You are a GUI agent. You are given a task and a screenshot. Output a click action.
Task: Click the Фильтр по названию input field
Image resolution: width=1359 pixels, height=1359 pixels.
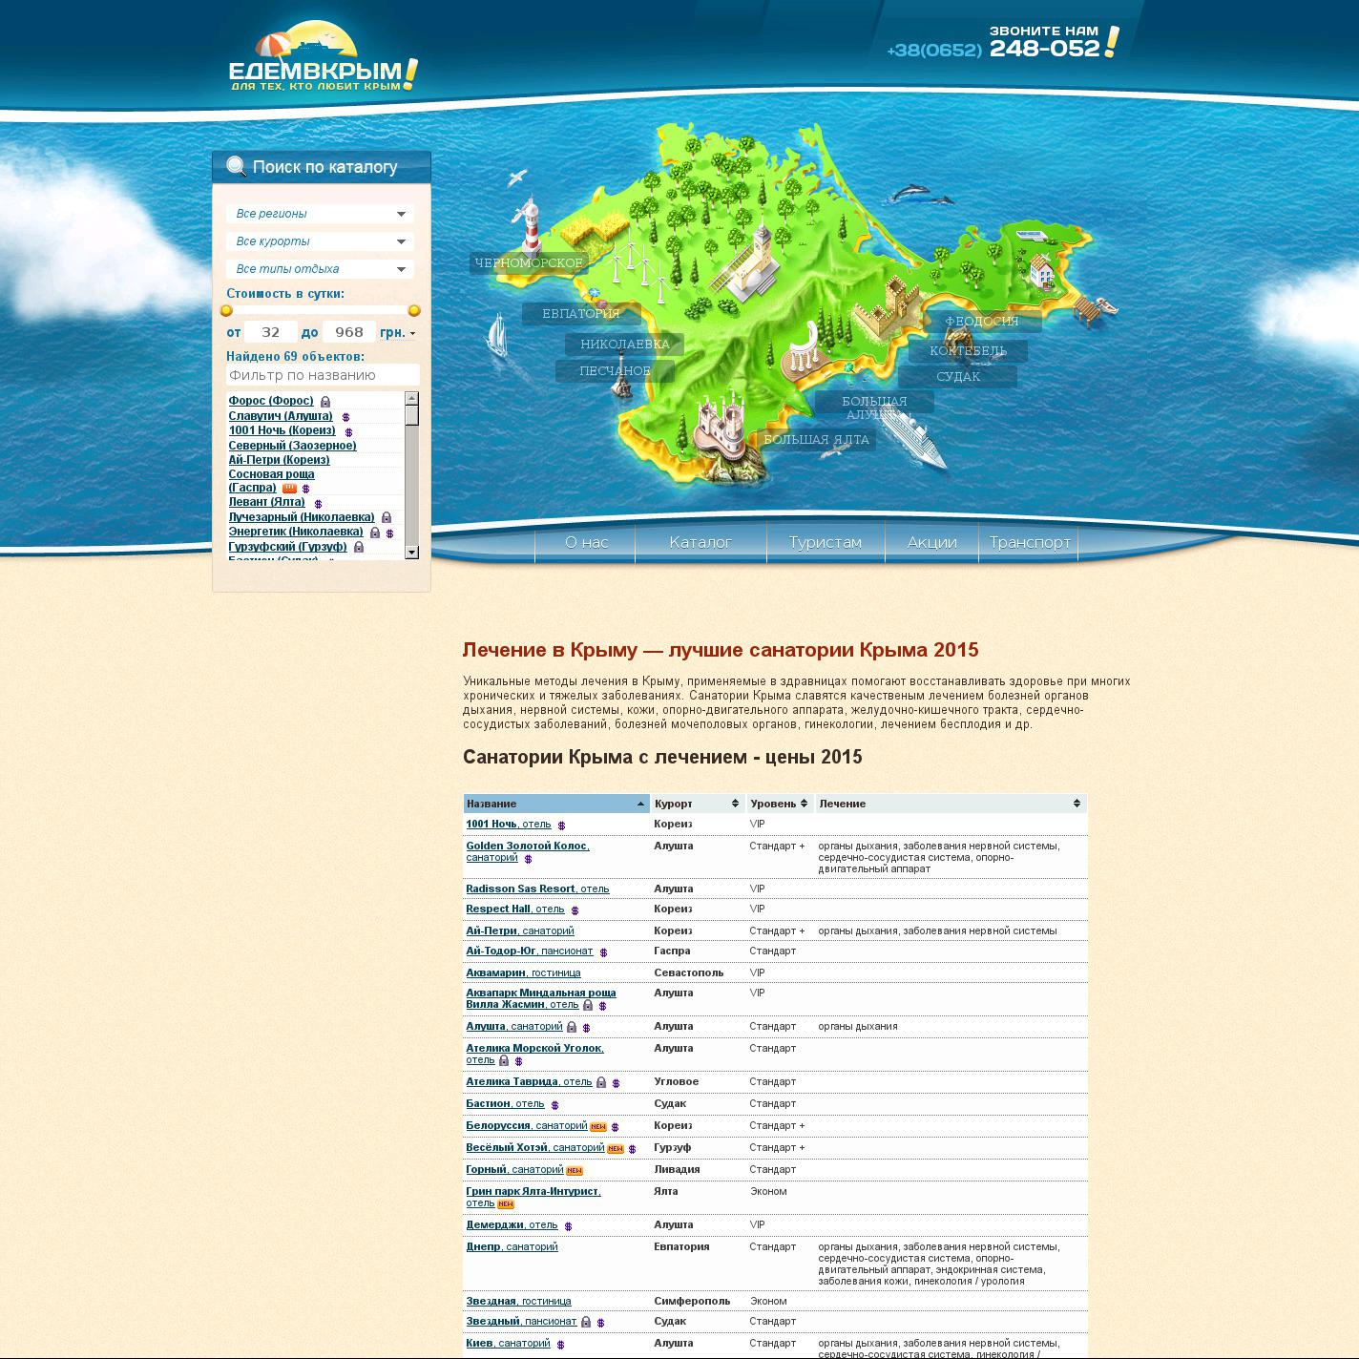coord(322,375)
